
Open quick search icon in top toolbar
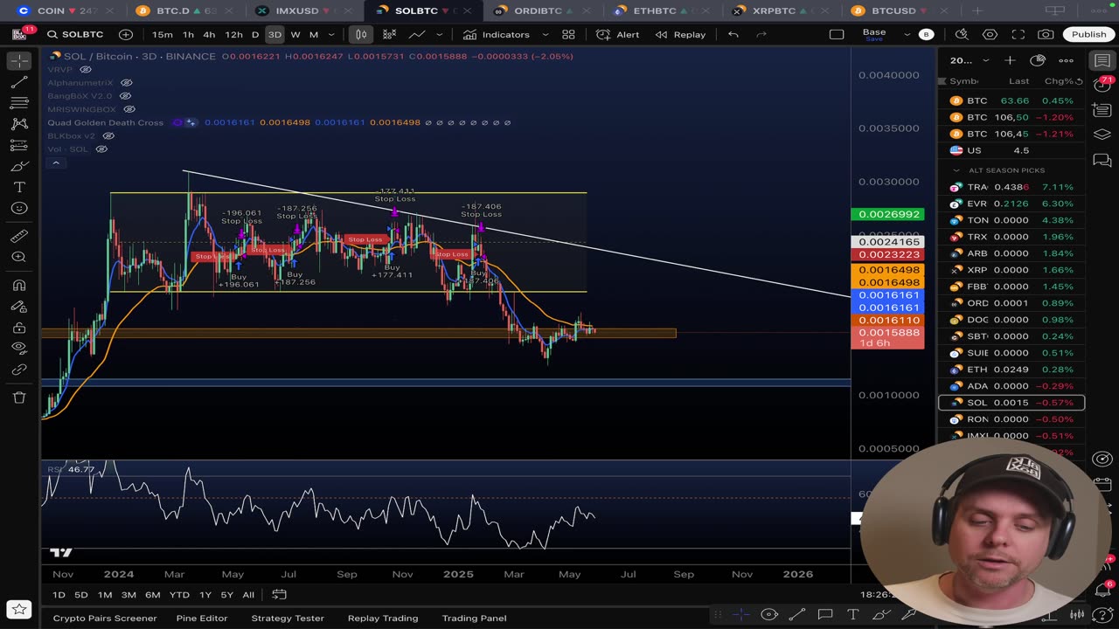tap(962, 34)
